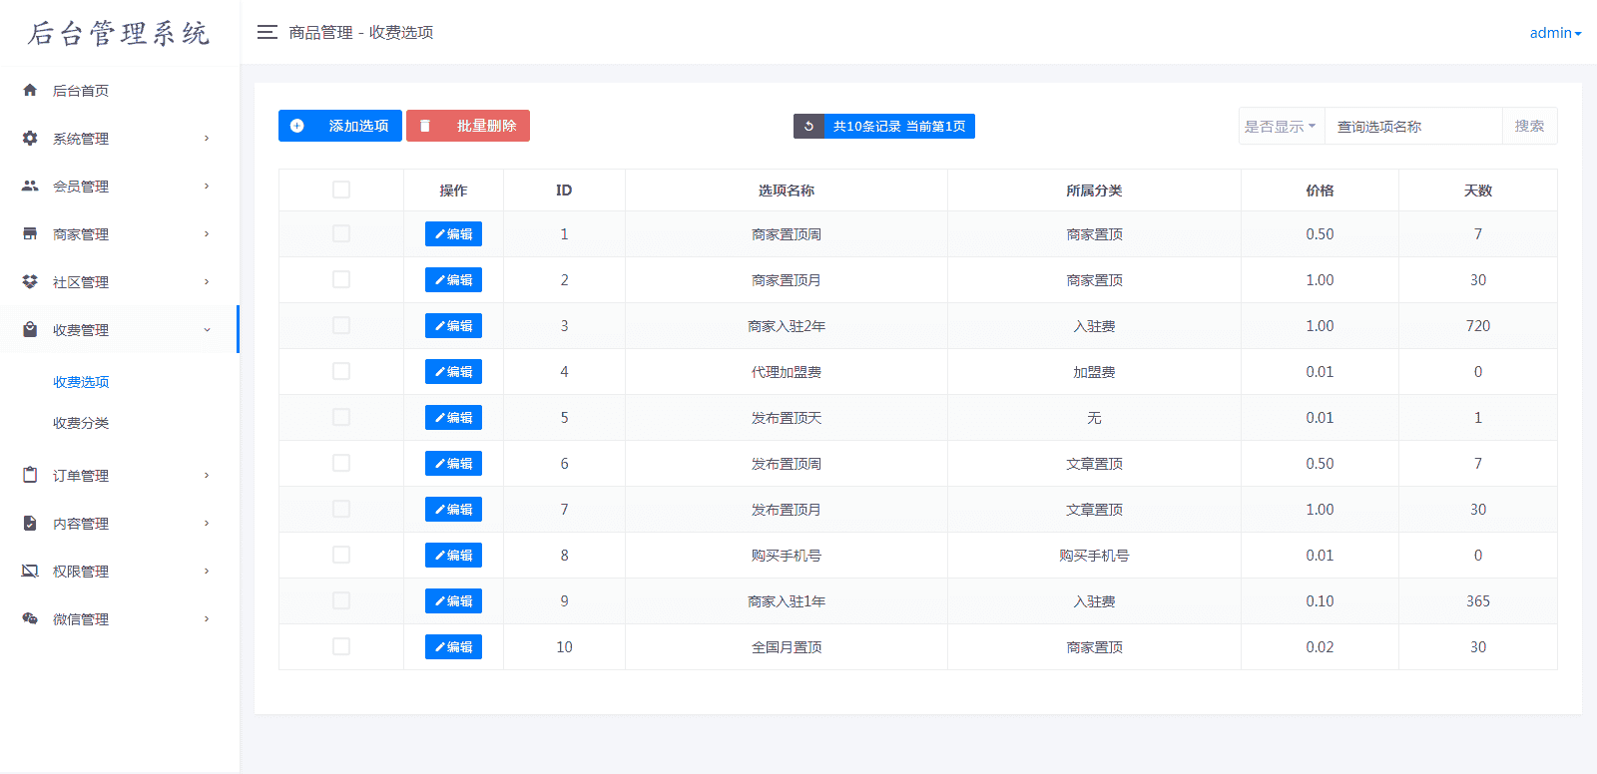The image size is (1597, 774).
Task: Click the 查询选项名称 search field
Action: tap(1413, 126)
